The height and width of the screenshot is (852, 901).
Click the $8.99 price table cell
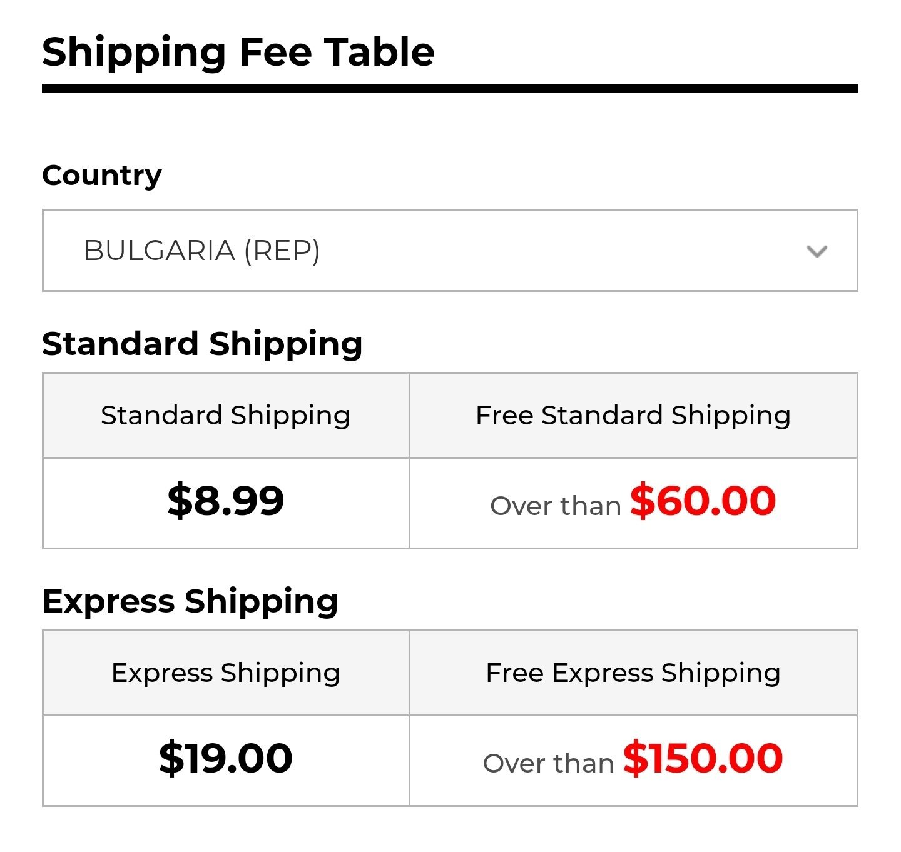[x=226, y=503]
